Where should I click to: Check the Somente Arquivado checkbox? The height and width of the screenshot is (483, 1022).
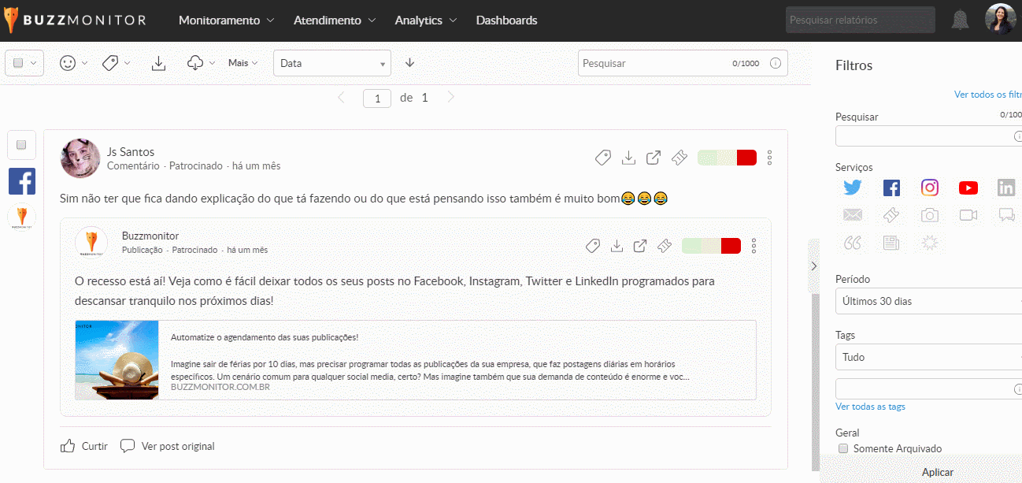(843, 448)
